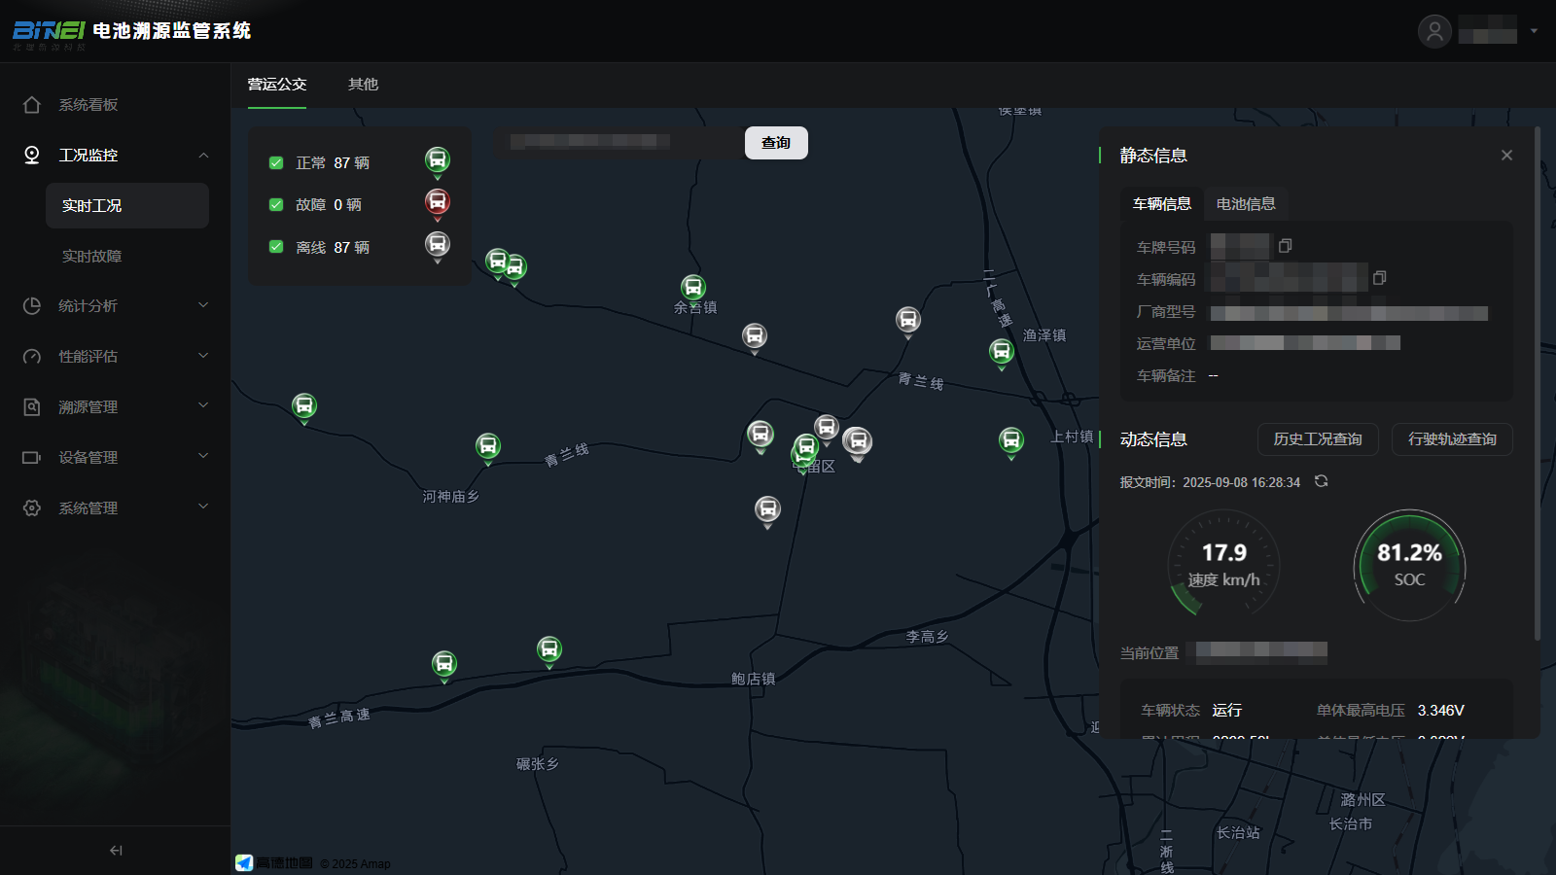Click the gray offline bus marker above 李高乡

[767, 508]
